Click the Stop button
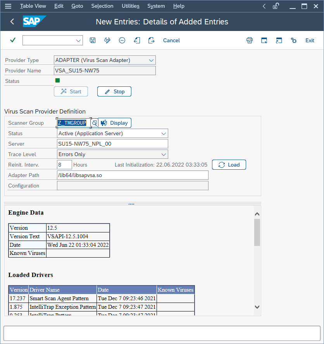The width and height of the screenshot is (324, 344). [x=114, y=91]
